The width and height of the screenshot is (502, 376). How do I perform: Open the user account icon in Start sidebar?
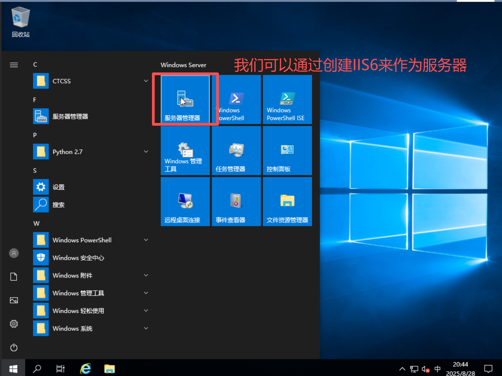click(x=14, y=253)
